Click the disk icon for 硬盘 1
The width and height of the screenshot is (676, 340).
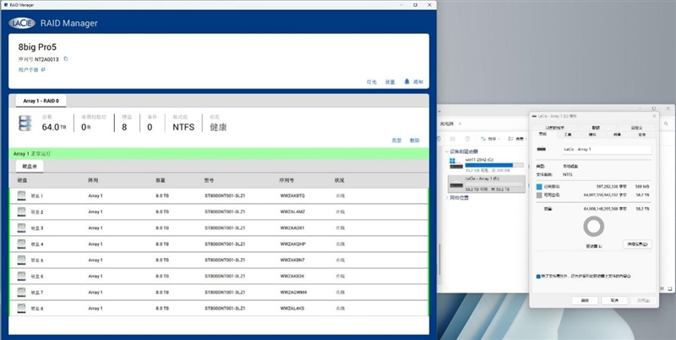(x=22, y=196)
